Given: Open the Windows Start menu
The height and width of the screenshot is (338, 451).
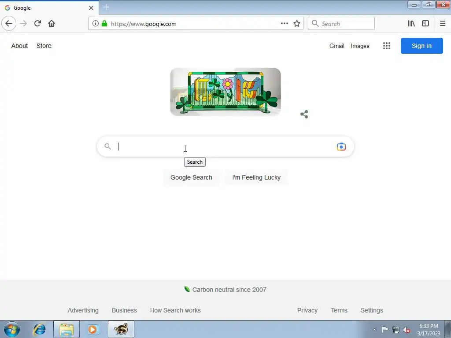Looking at the screenshot, I should [12, 329].
